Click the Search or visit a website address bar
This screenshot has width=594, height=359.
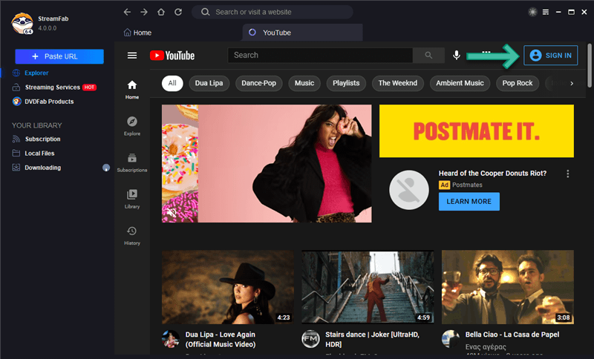click(x=272, y=12)
